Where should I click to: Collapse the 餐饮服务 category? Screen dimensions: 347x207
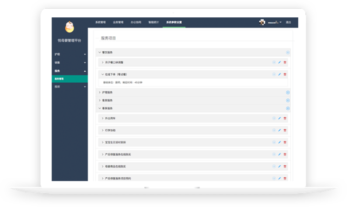99,52
